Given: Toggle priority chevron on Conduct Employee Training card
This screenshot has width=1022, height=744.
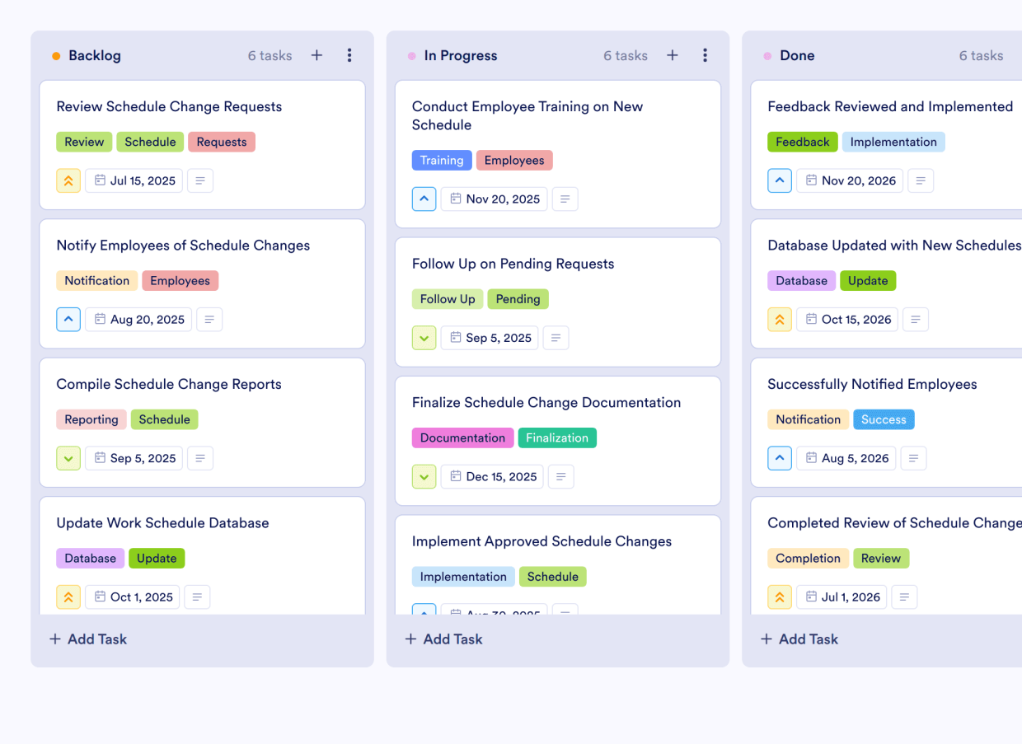Looking at the screenshot, I should point(424,199).
